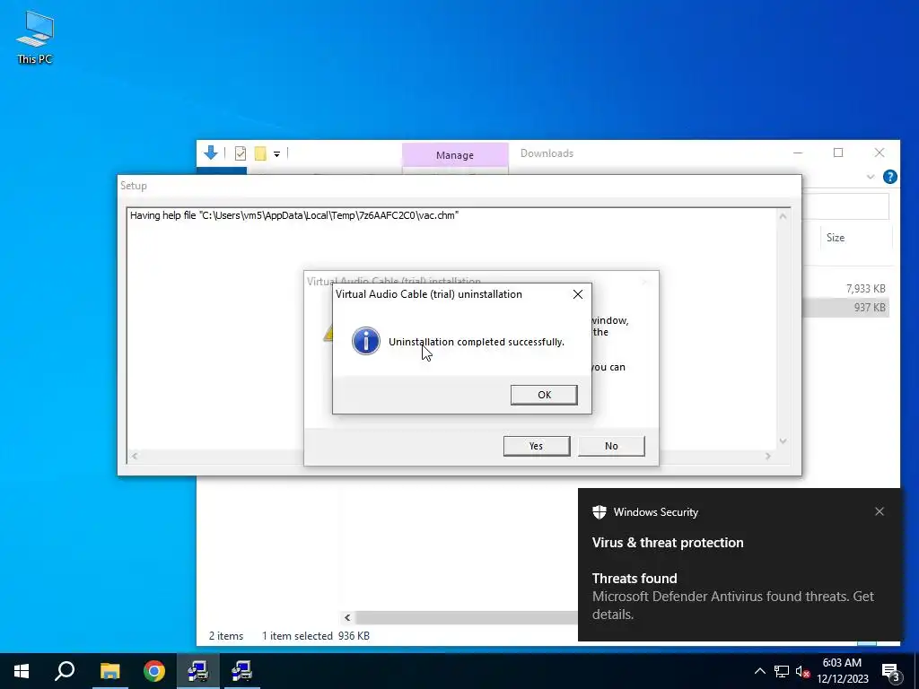Image resolution: width=919 pixels, height=689 pixels.
Task: Open the Action Center notifications icon
Action: (x=891, y=672)
